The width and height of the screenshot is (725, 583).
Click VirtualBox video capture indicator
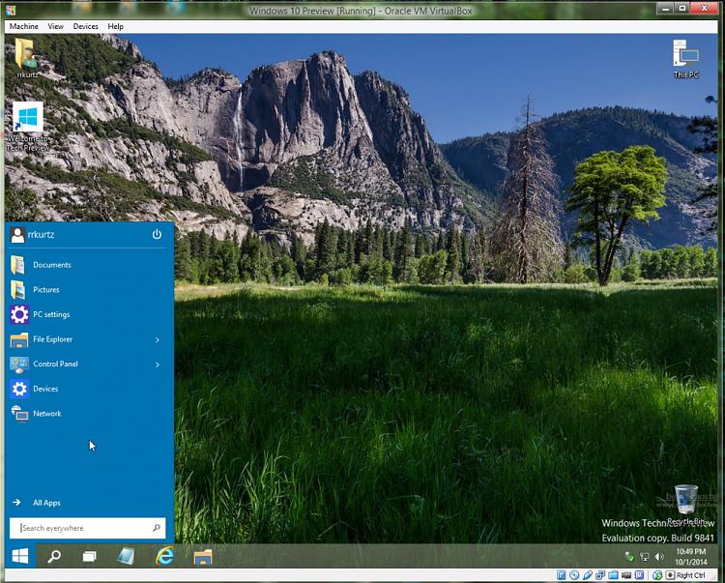click(x=626, y=575)
